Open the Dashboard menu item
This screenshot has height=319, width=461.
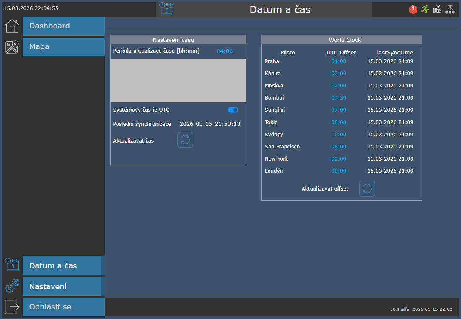coord(64,26)
